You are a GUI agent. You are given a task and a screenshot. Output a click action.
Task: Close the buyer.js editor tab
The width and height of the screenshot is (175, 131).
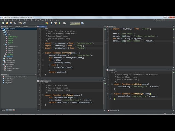point(46,27)
